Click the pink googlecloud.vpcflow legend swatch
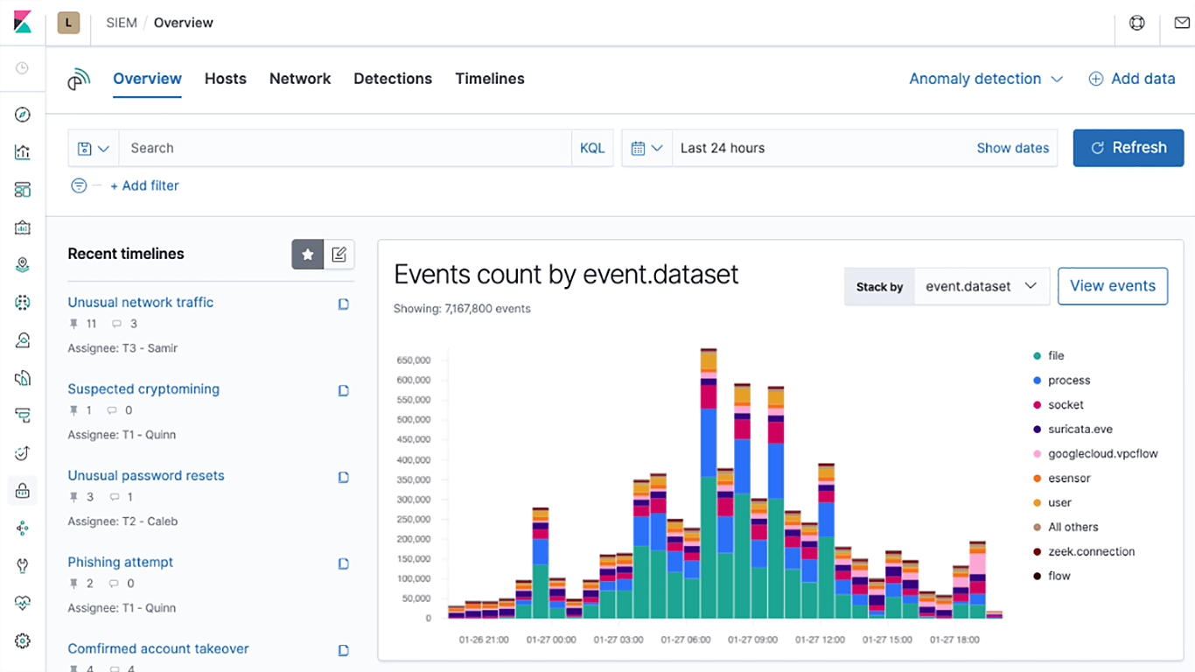The image size is (1195, 672). (x=1038, y=454)
